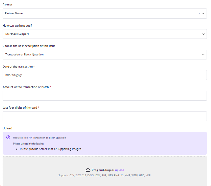This screenshot has height=186, width=211.
Task: Click the last four card digits input
Action: coord(105,116)
